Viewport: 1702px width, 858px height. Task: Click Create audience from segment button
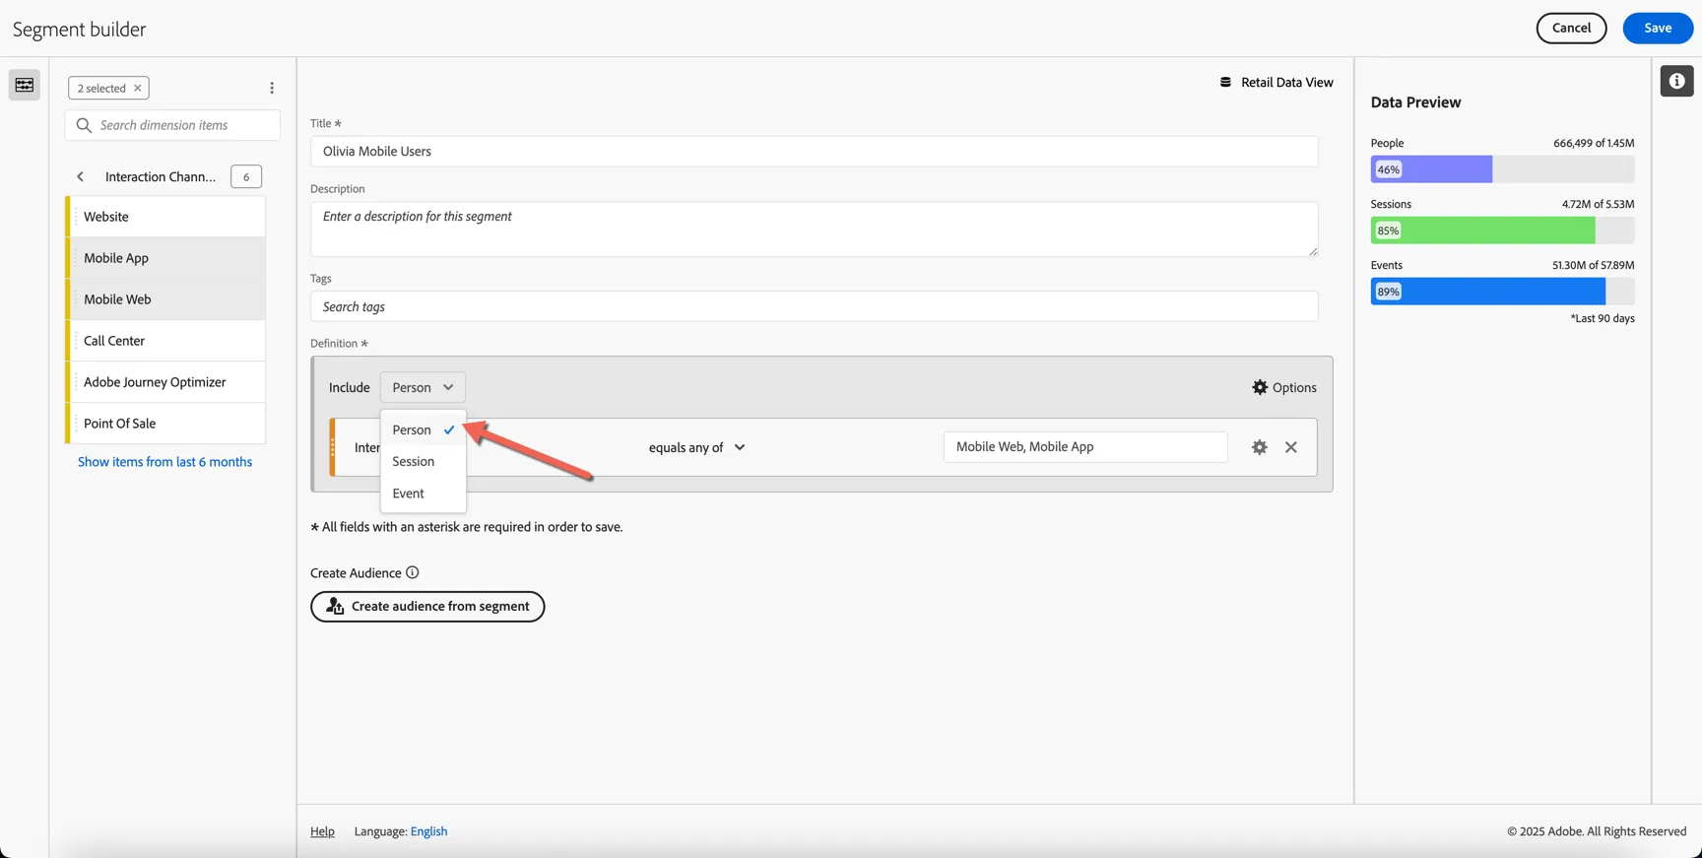pyautogui.click(x=427, y=607)
